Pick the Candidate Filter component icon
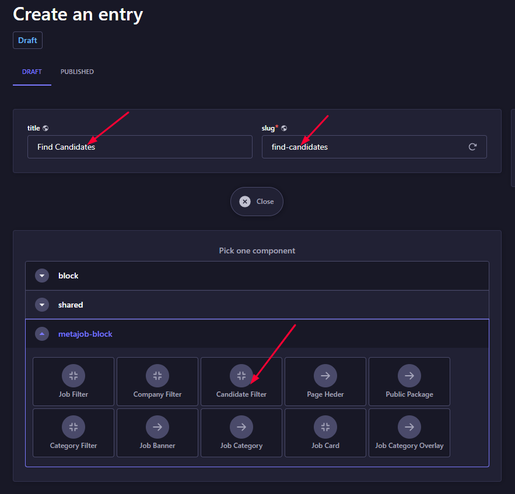Screen dimensions: 515x494 coord(241,376)
